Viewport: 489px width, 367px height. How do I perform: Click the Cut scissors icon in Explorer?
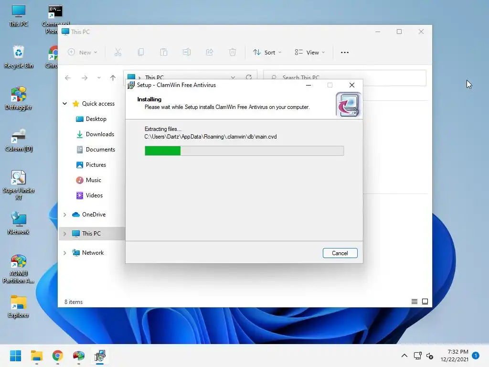click(x=117, y=53)
